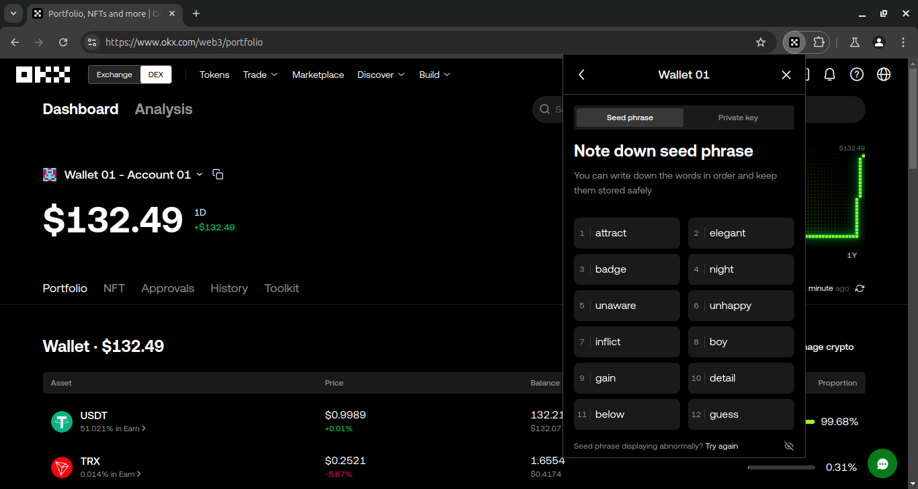Viewport: 918px width, 489px height.
Task: Select the Portfolio tab
Action: tap(65, 288)
